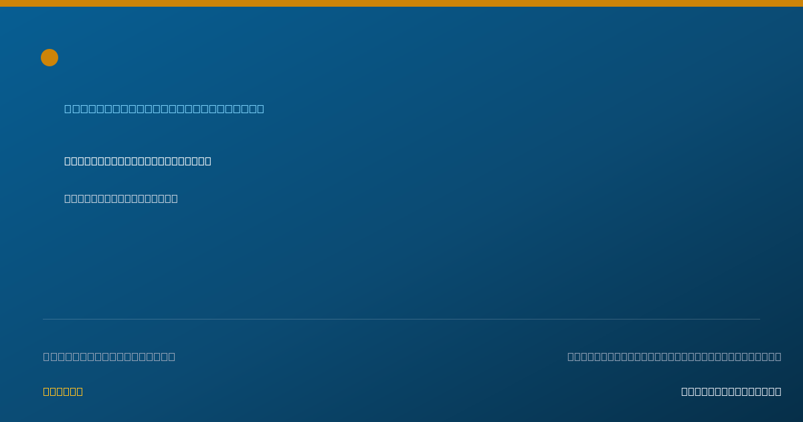The height and width of the screenshot is (422, 803).
Task: Click last glyph of light-blue heading
Action: click(x=260, y=109)
